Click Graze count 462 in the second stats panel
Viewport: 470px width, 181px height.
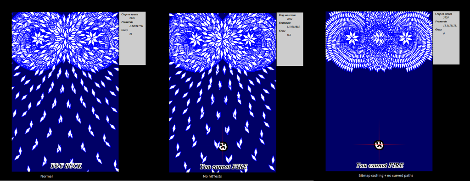tap(289, 35)
